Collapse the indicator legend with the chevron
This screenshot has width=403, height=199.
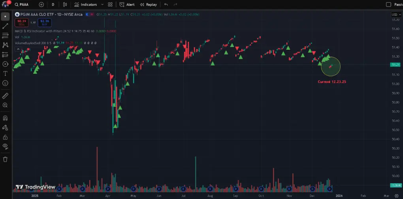18,49
